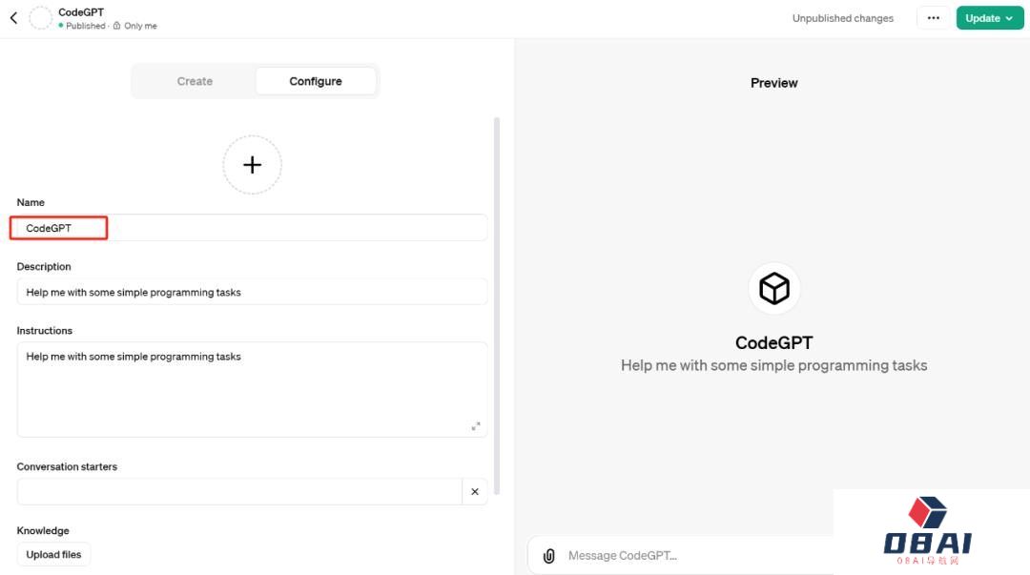Click the empty Conversation starters field

(239, 491)
